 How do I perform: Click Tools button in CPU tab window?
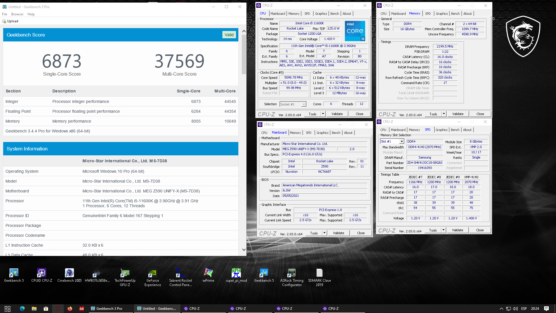[x=312, y=114]
